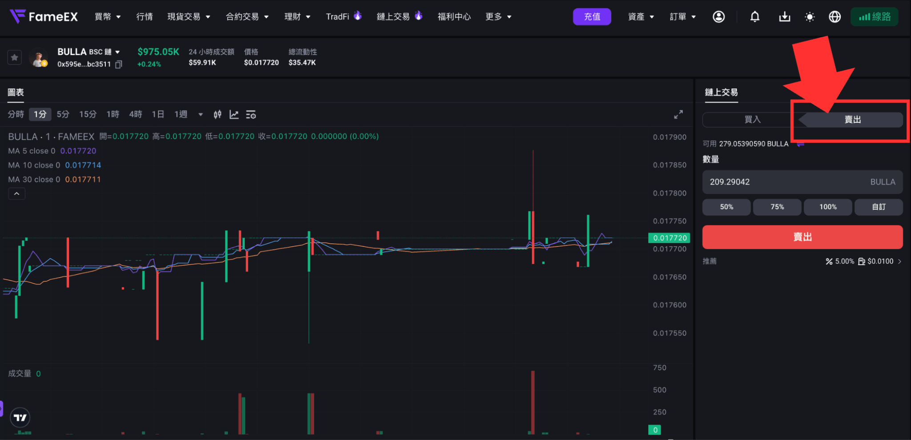The image size is (911, 440).
Task: Open more timeframes dropdown arrow
Action: (201, 115)
